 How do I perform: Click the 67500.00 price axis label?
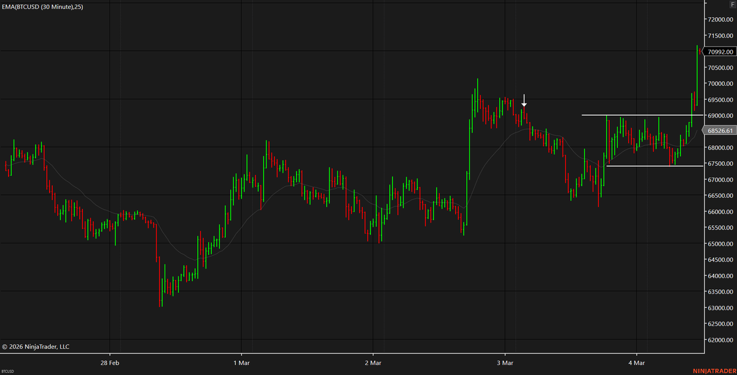point(721,164)
